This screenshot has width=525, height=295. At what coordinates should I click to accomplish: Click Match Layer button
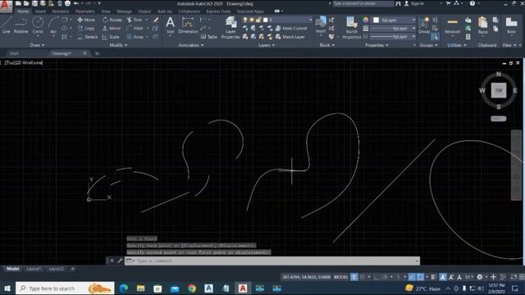(290, 37)
